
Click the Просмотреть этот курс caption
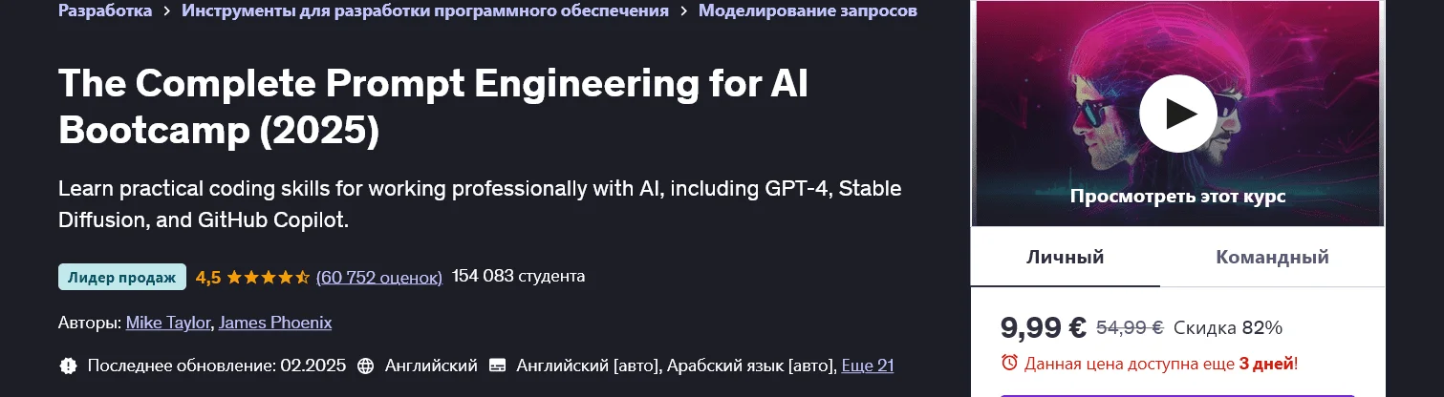[x=1177, y=197]
